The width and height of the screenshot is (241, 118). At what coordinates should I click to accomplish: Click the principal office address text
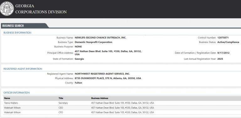coord(108,53)
